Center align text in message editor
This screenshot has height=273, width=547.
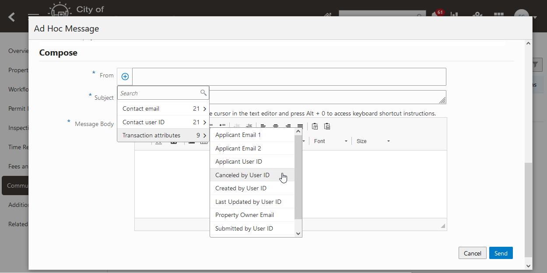pos(276,126)
